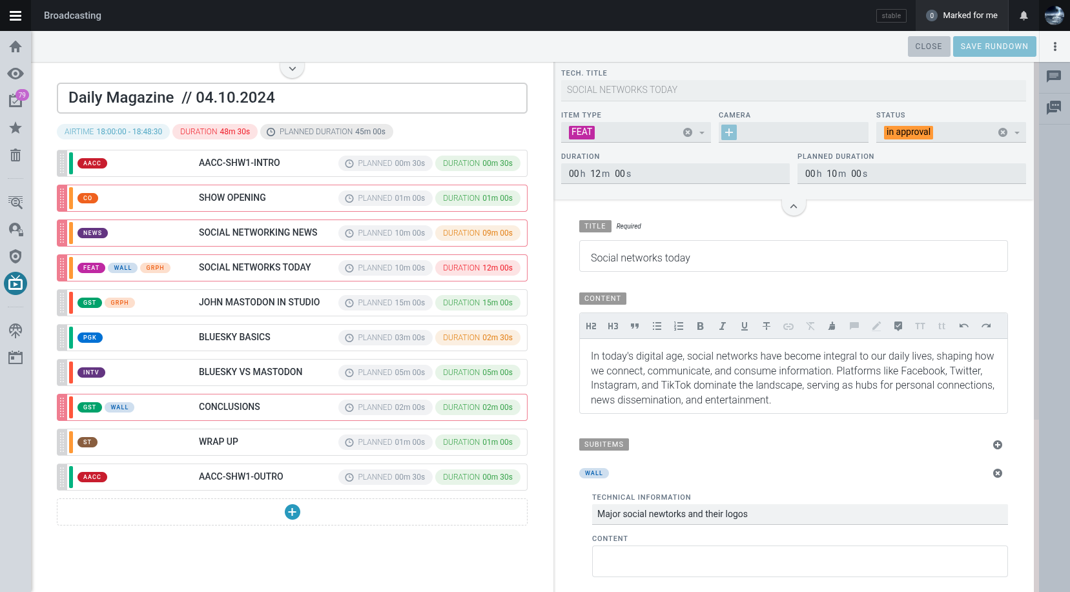Image resolution: width=1070 pixels, height=592 pixels.
Task: Click the Daily Magazine rundown title field
Action: click(292, 98)
